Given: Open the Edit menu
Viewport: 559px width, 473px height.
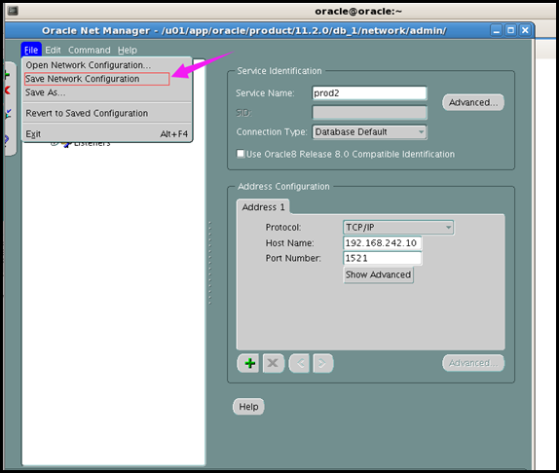Looking at the screenshot, I should point(53,50).
